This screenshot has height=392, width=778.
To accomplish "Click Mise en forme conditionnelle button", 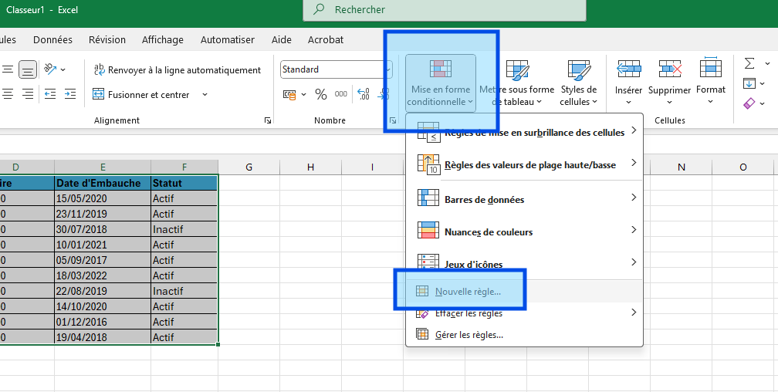I will pyautogui.click(x=441, y=83).
